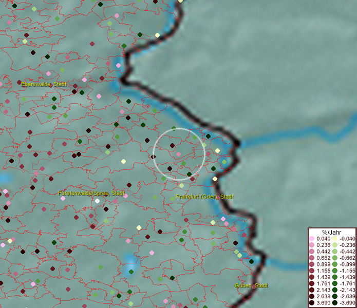Click the legend value -1.439
Viewport: 357px width, 308px height.
tap(347, 277)
